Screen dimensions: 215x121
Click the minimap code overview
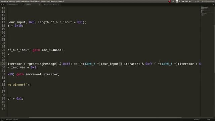(207, 11)
